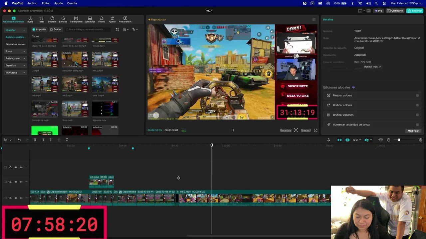Image resolution: width=426 pixels, height=239 pixels.
Task: Open linkage options dropdown arrow
Action: 359,140
